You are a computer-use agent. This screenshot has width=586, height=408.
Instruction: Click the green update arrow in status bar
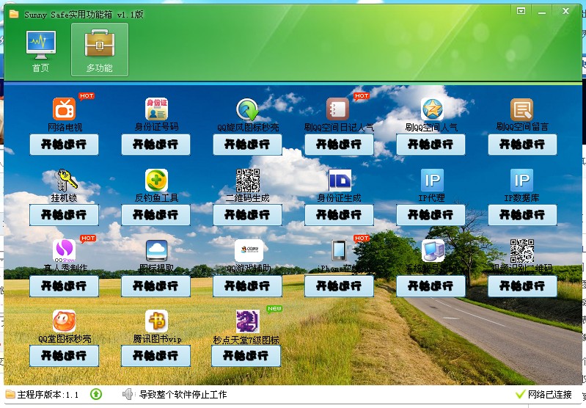point(96,394)
